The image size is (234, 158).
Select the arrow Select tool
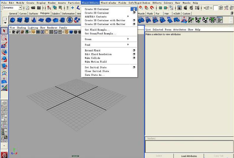coord(4,31)
